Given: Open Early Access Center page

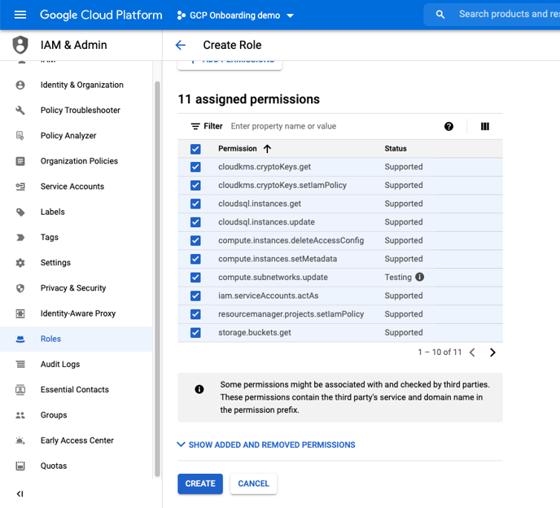Looking at the screenshot, I should click(76, 440).
